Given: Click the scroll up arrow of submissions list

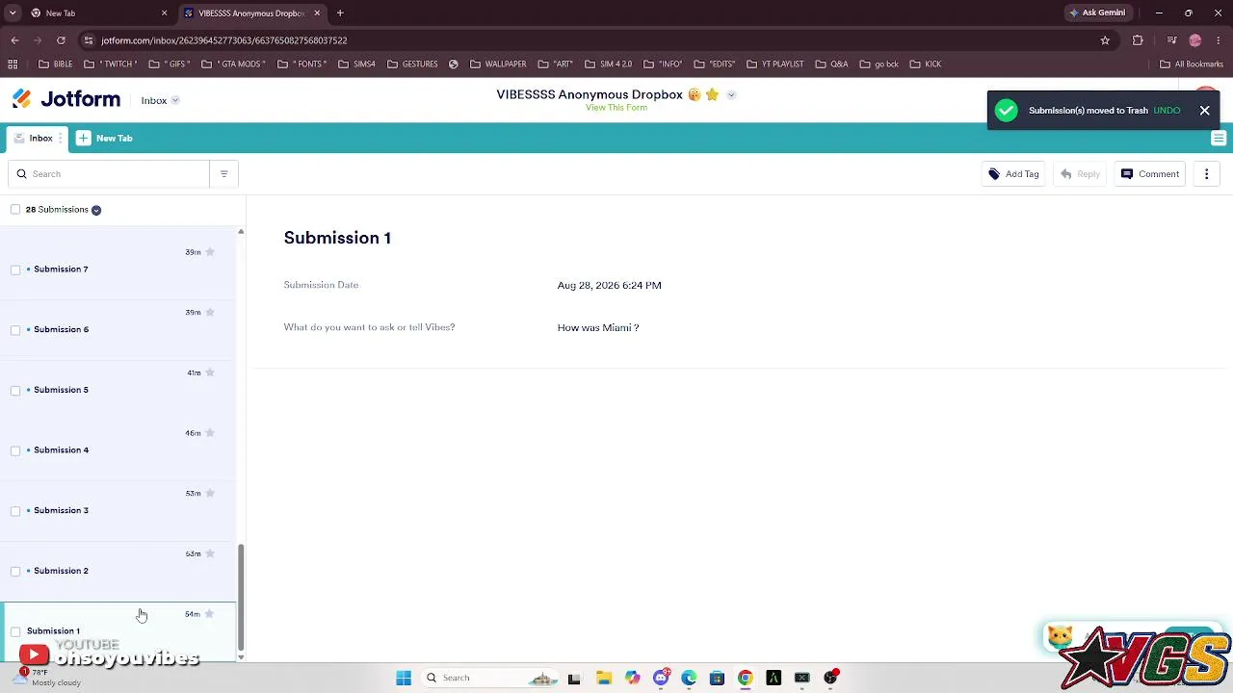Looking at the screenshot, I should click(x=241, y=232).
